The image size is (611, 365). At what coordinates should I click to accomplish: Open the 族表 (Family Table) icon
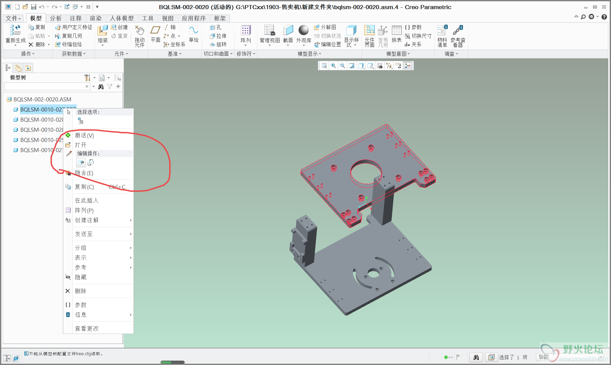click(397, 30)
